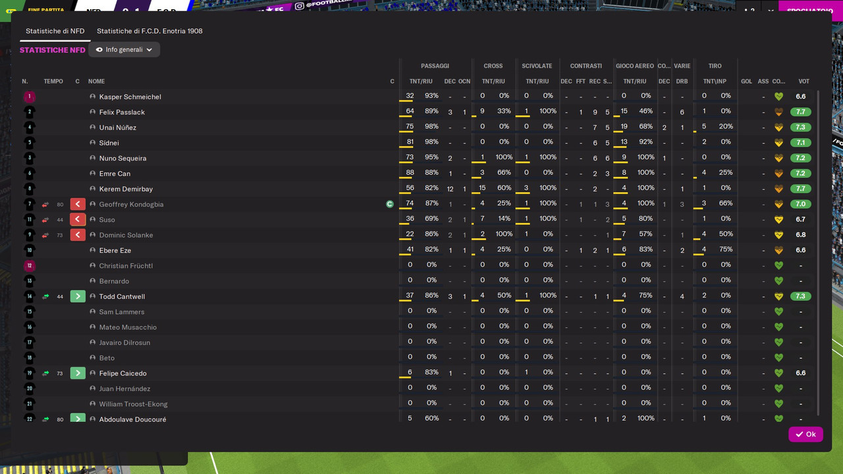Viewport: 843px width, 474px height.
Task: Open Kerem Demirbay's player name link
Action: [126, 189]
